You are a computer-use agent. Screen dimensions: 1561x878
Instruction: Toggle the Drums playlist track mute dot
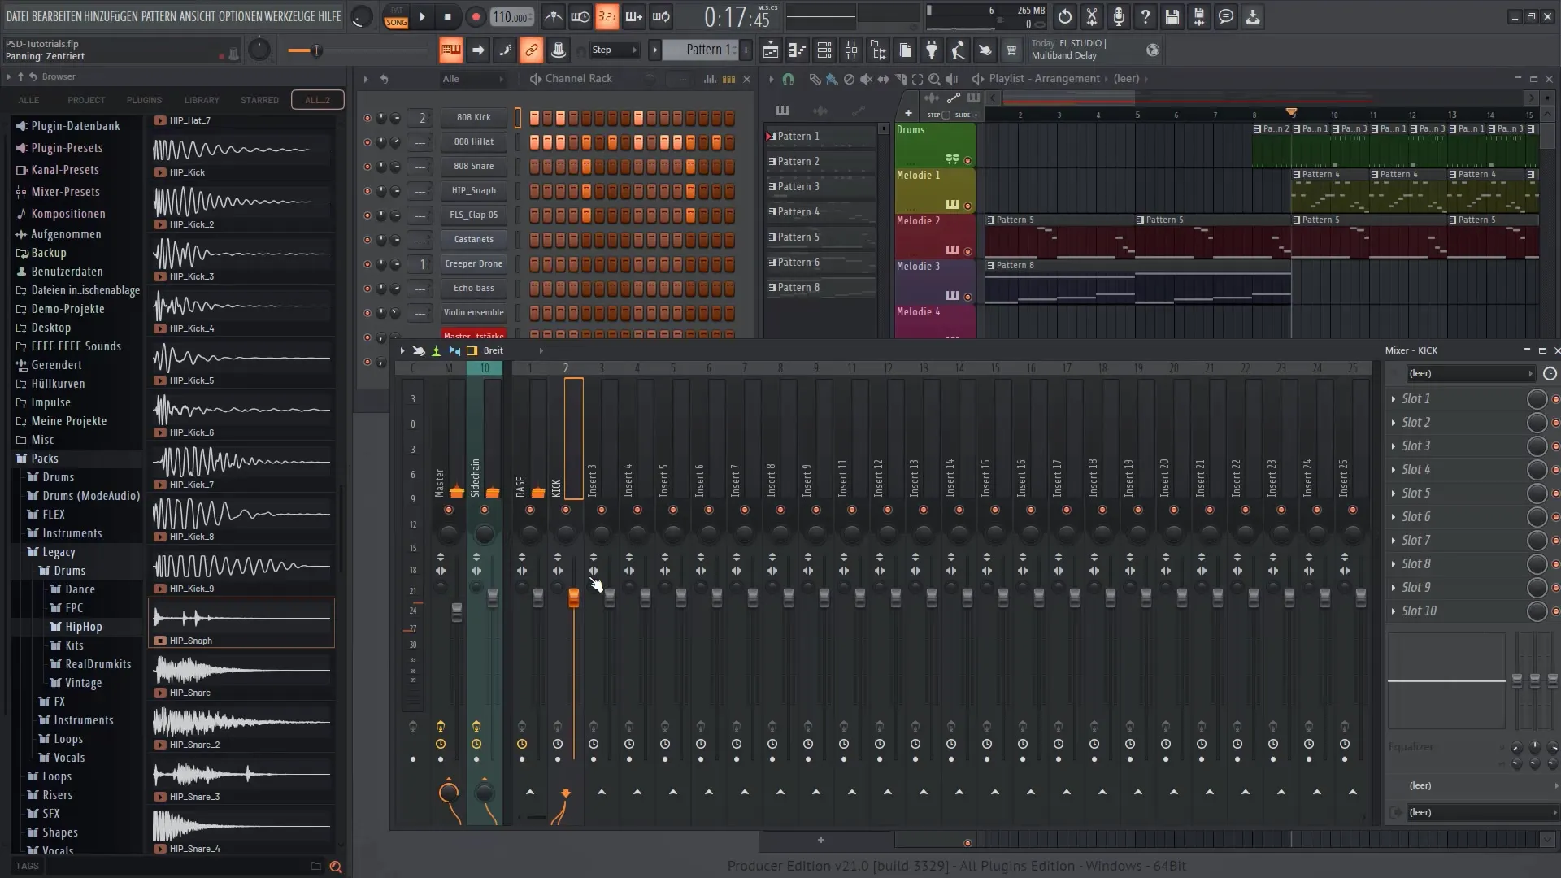tap(967, 160)
